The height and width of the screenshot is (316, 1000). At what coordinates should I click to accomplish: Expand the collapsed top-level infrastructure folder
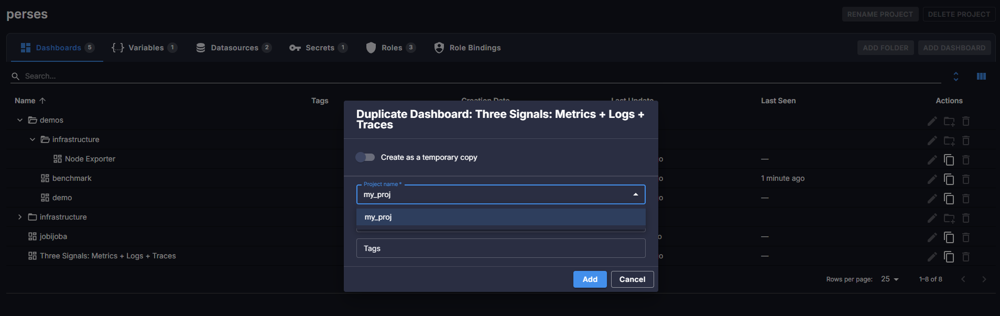[x=20, y=217]
